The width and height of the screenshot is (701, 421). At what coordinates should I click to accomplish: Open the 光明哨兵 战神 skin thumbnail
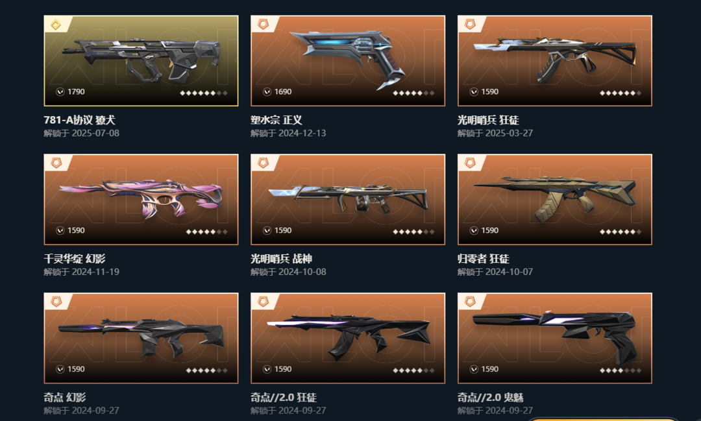click(x=348, y=199)
